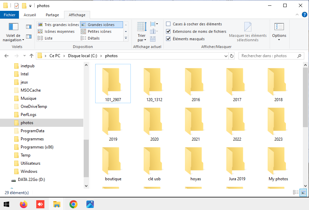Enable Cases à cocher des éléments

coord(168,24)
